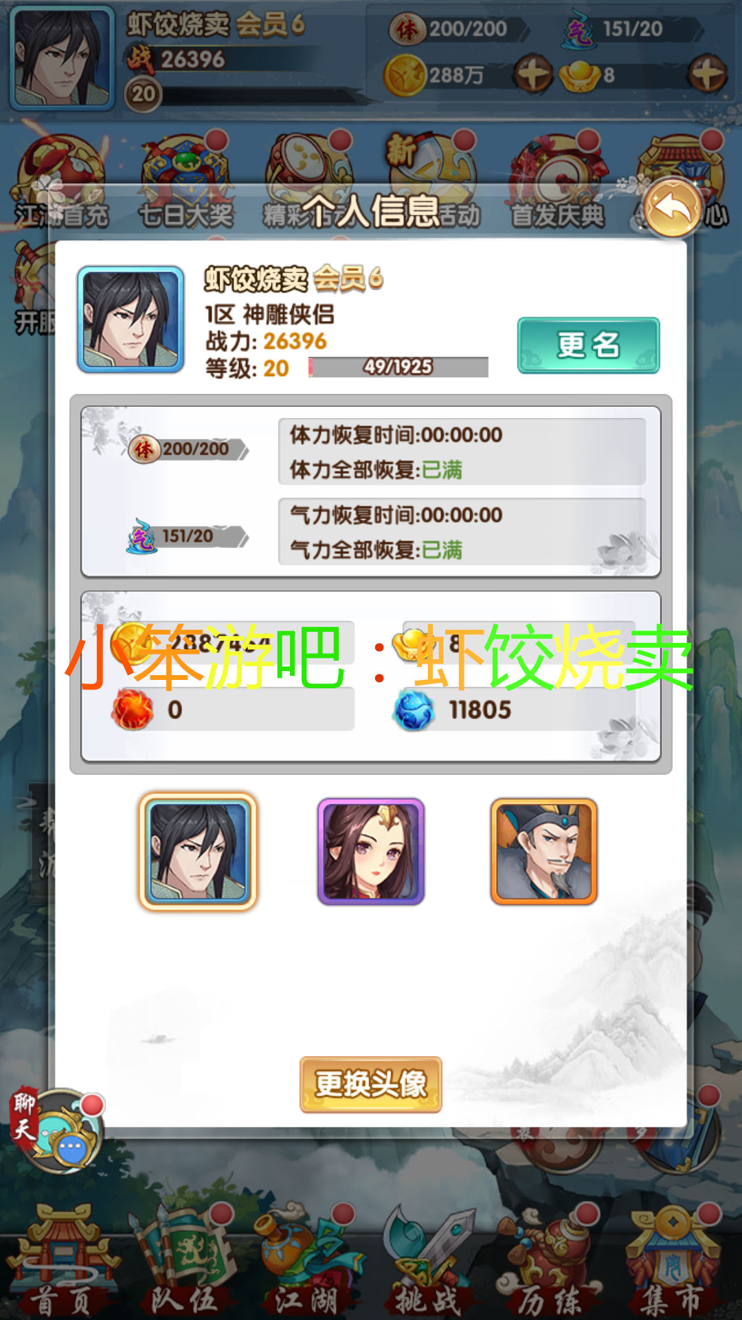Add ingots with the plus icon

click(x=708, y=74)
